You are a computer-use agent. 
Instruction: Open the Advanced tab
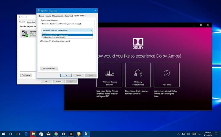[69, 16]
